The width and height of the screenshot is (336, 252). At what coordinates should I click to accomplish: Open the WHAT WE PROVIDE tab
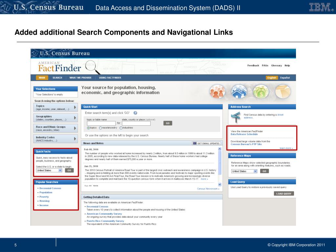click(80, 78)
